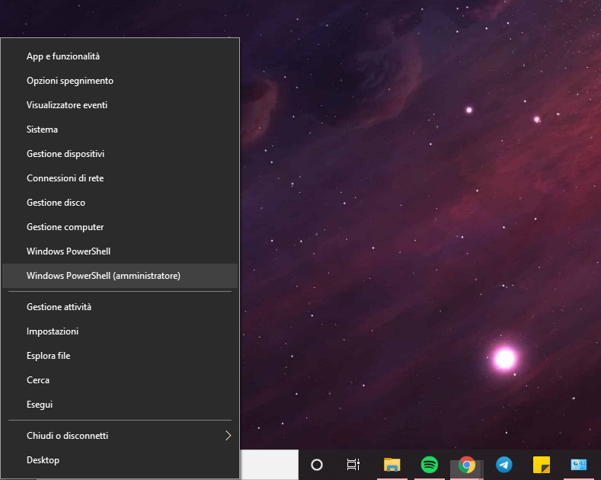Launch 'Windows PowerShell (amministratore)'
Screen dimensions: 601x480
click(104, 276)
